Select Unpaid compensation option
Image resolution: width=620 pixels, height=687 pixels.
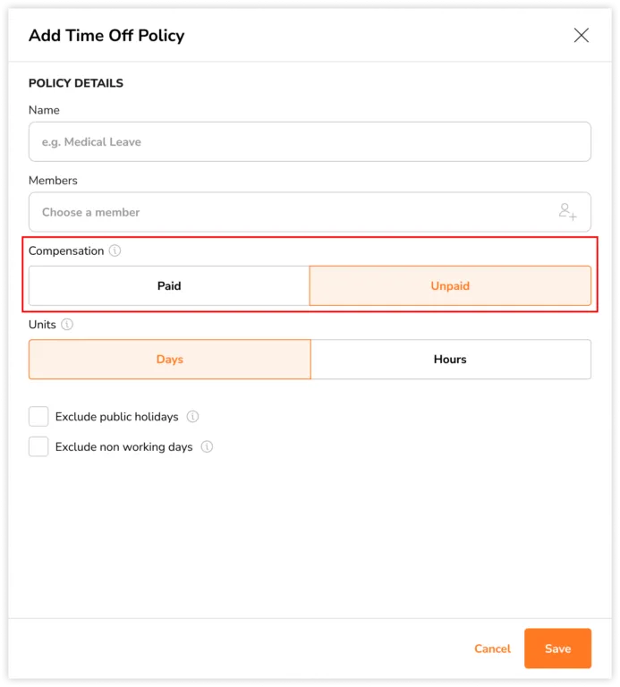450,285
